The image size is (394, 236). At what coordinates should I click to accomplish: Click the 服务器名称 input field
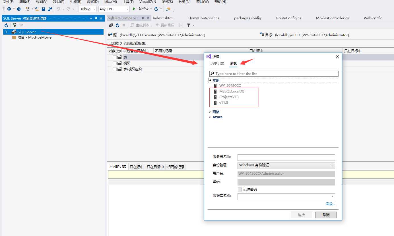point(286,157)
